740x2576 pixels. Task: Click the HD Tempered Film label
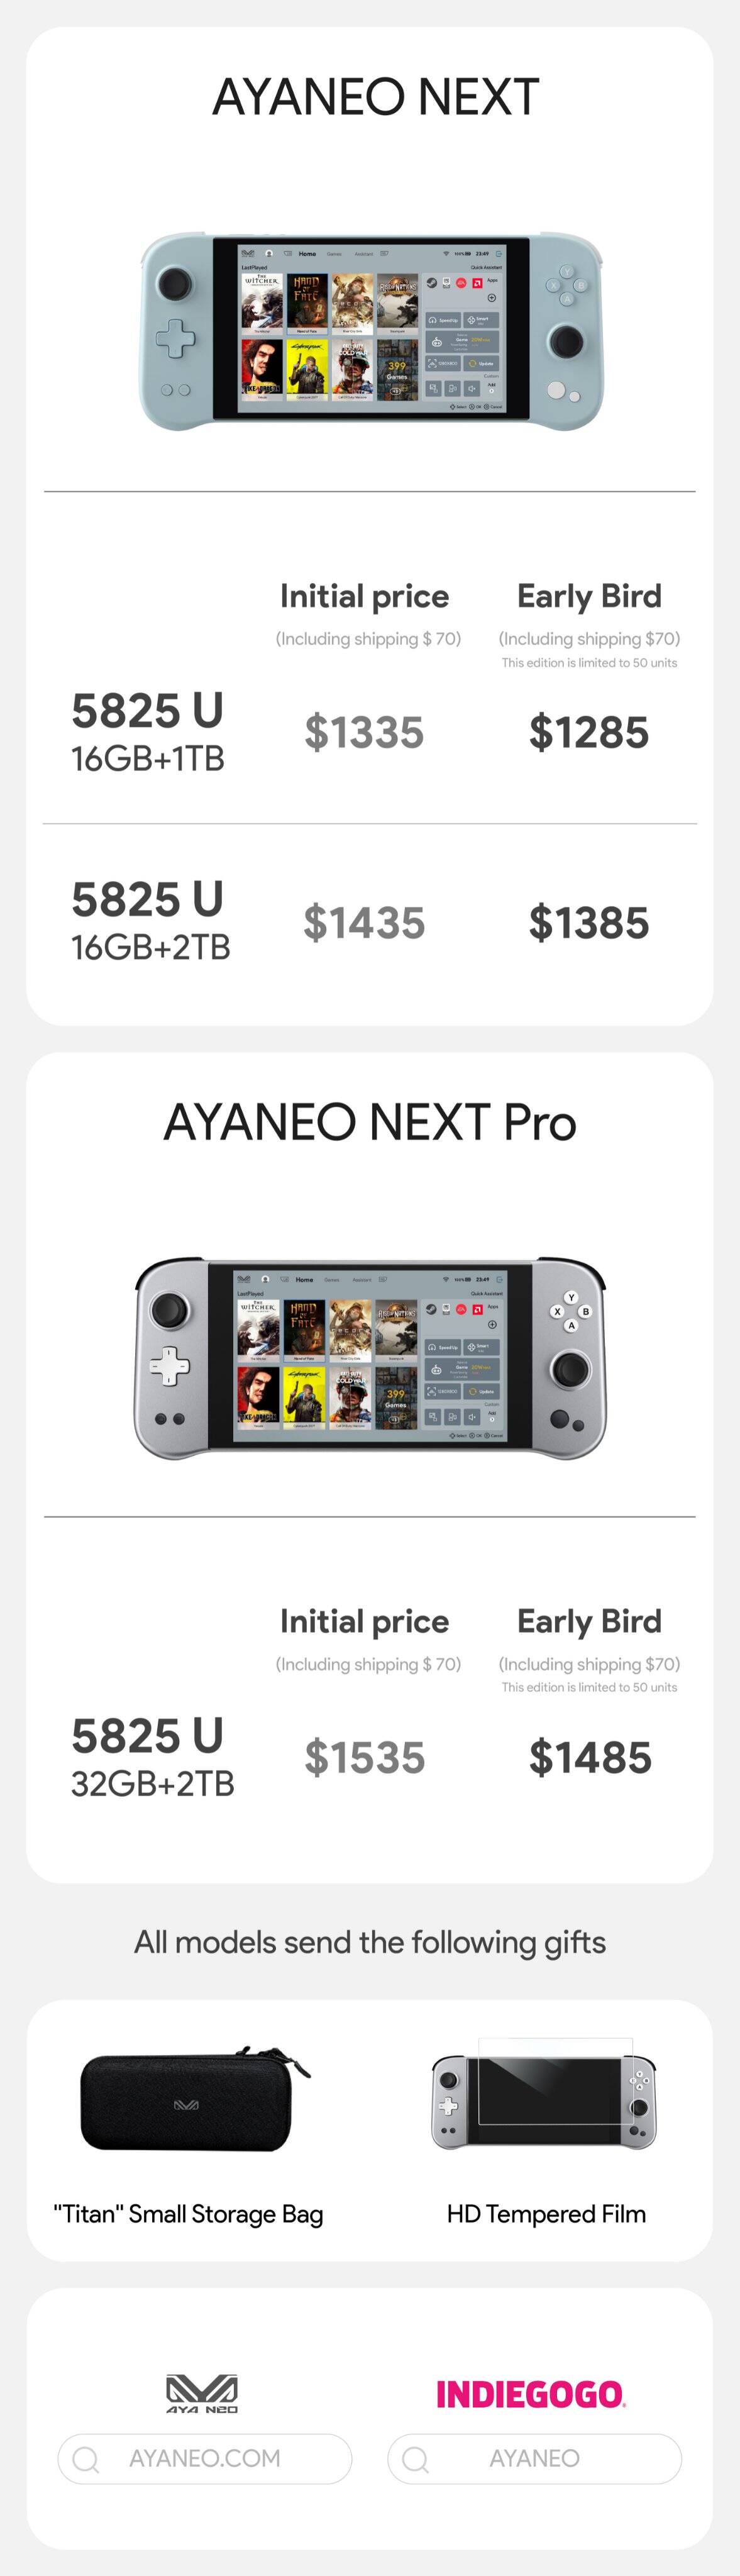point(546,2214)
